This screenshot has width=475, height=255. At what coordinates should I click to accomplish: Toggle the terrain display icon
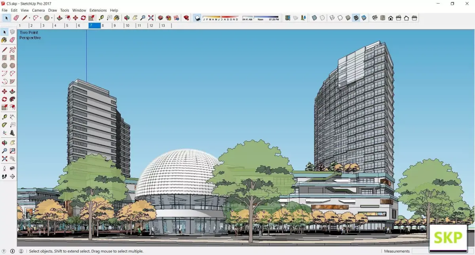pos(296,18)
